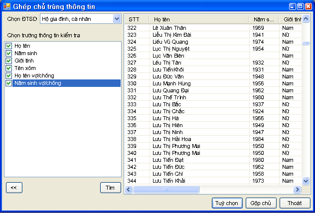Sort by the STT column header
This screenshot has width=315, height=213.
(x=136, y=19)
